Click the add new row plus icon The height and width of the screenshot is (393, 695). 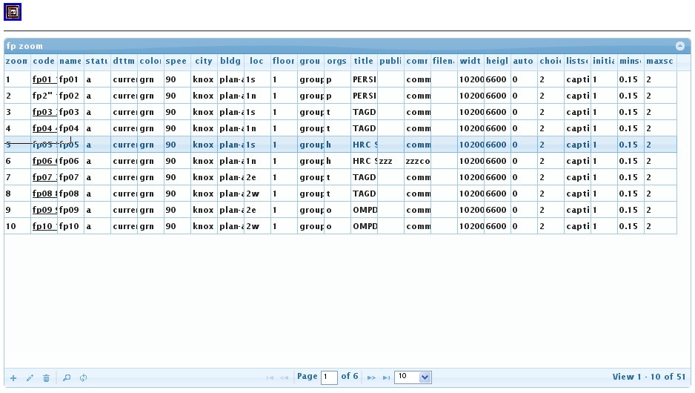point(13,378)
